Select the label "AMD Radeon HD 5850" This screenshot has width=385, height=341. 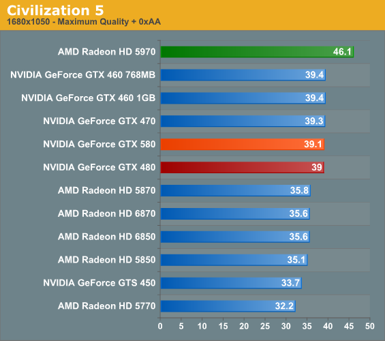pos(106,260)
